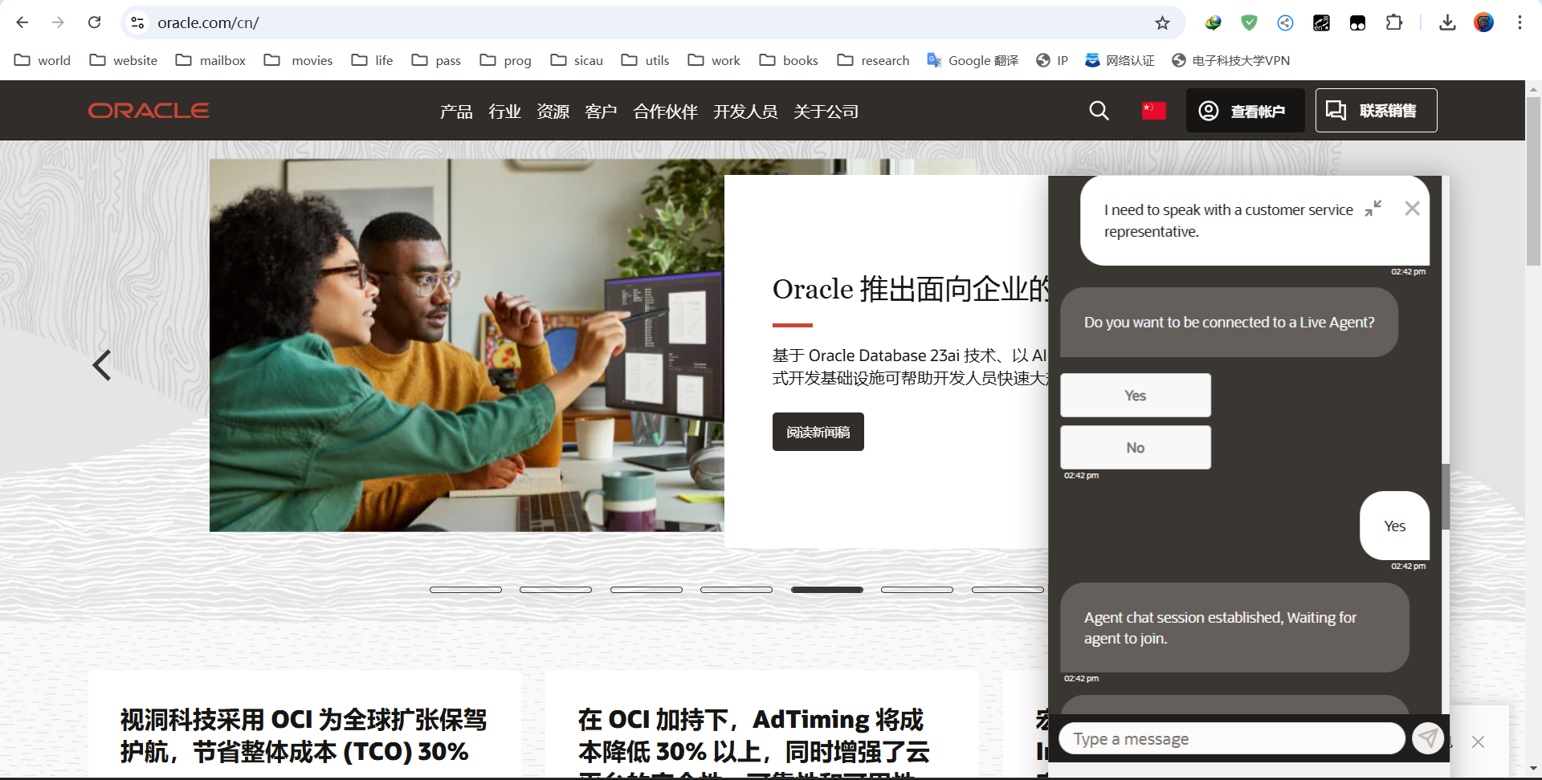Open the 客户 navigation menu
Screen dimensions: 1542x780
[601, 112]
